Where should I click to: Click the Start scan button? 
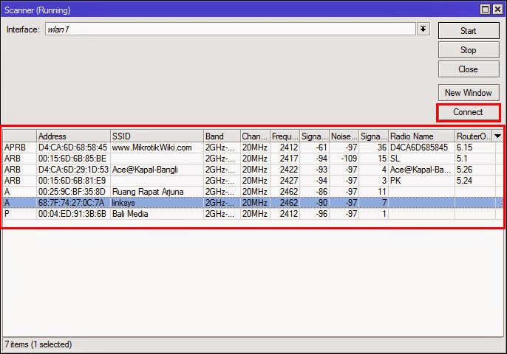[x=468, y=31]
